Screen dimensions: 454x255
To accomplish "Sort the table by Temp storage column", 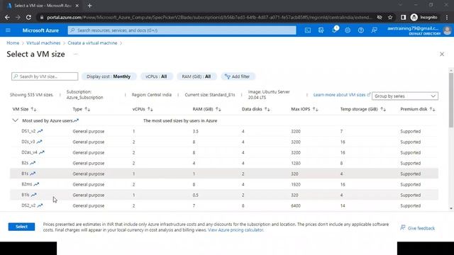I will coord(362,109).
